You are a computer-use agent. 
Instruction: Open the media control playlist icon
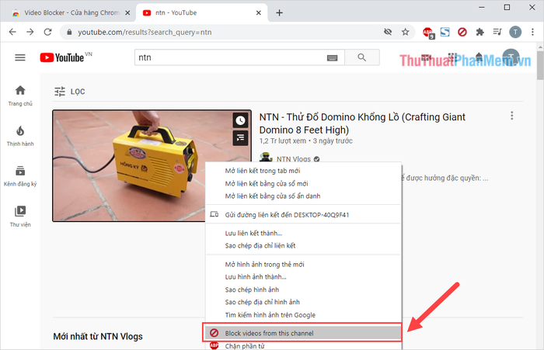tap(497, 33)
